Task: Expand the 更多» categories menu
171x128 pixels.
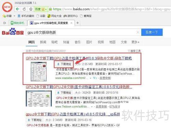Action: point(135,42)
